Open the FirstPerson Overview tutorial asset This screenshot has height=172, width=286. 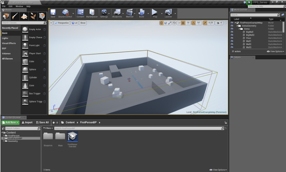(72, 137)
